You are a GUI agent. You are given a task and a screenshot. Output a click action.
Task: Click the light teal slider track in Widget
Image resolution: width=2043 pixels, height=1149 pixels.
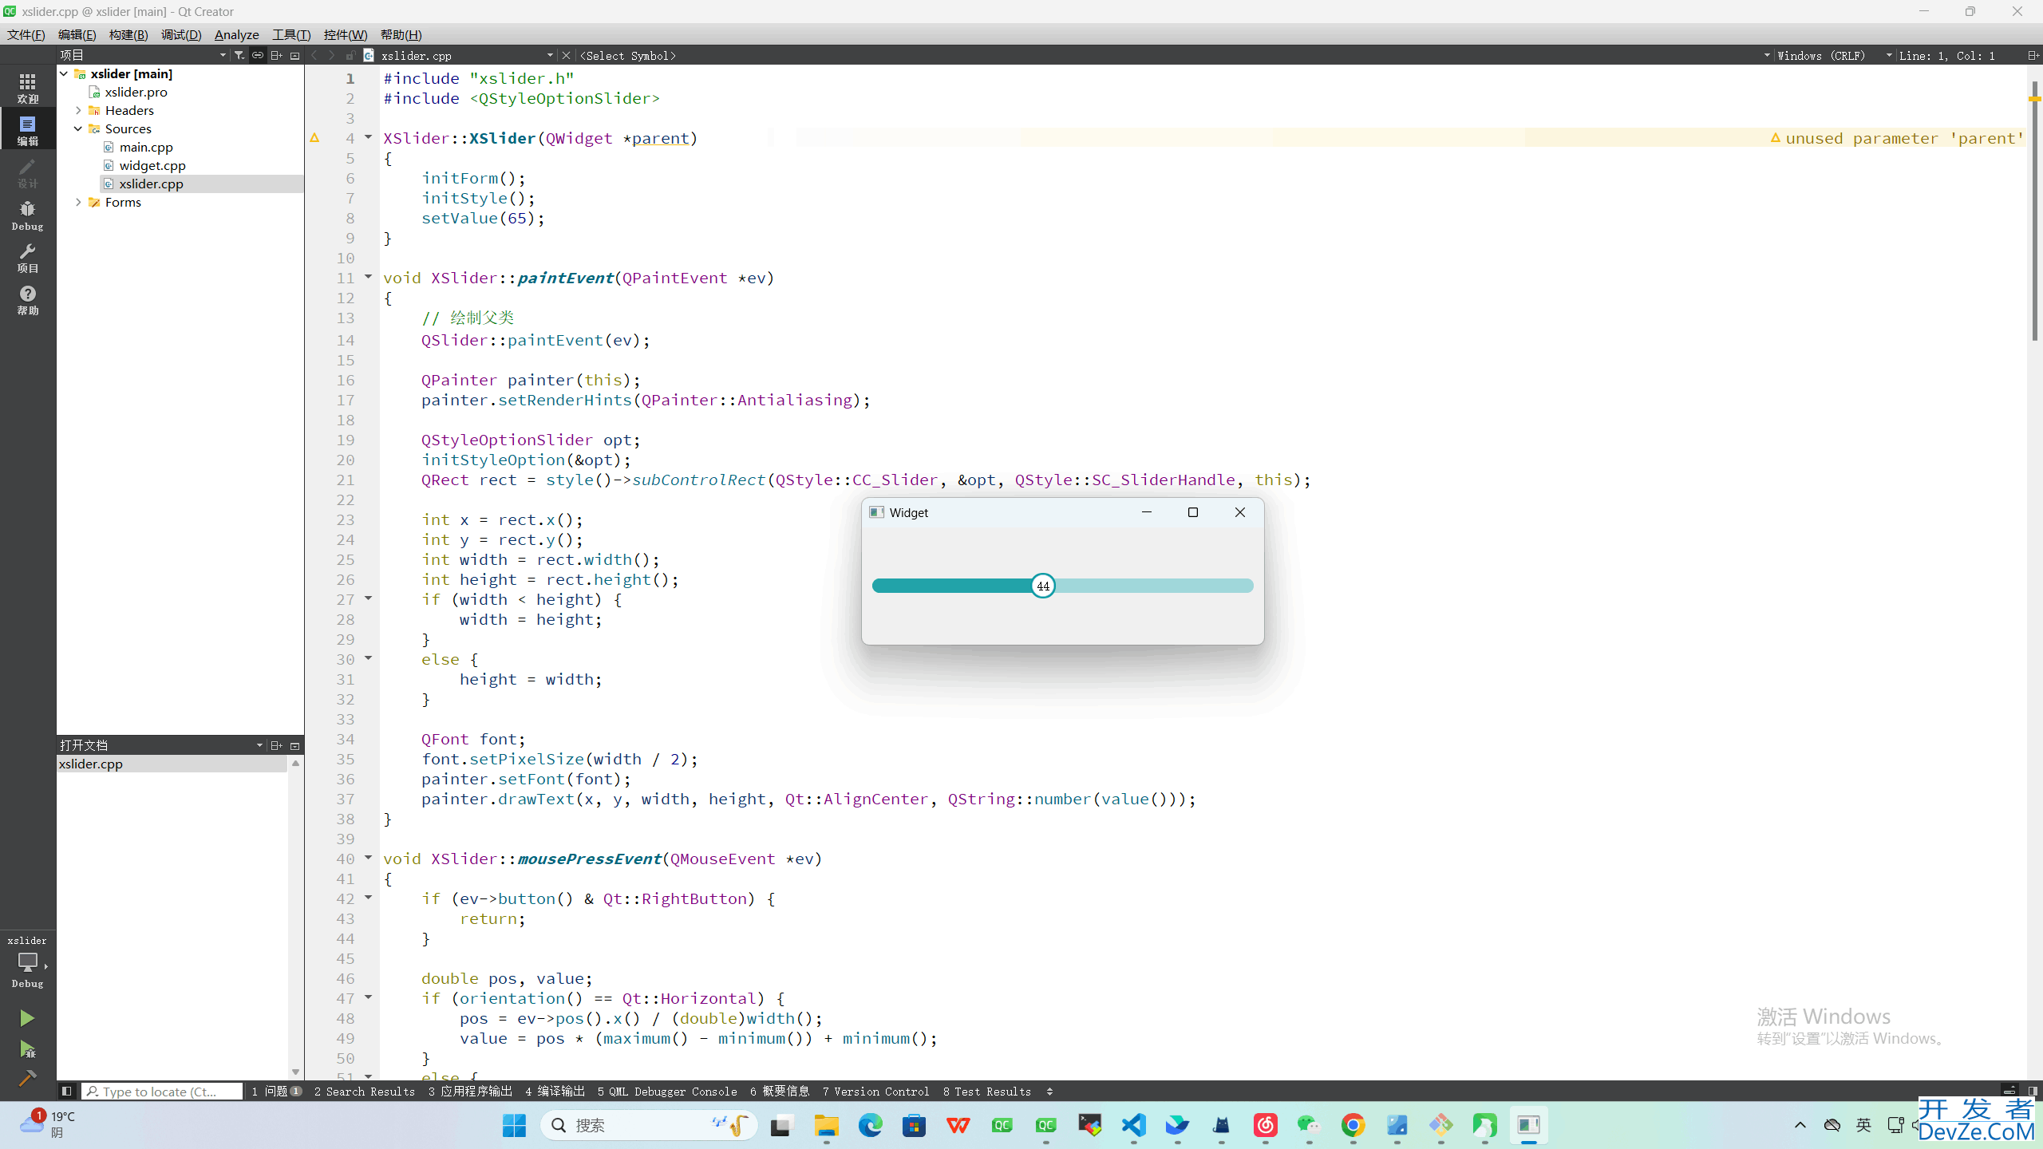click(x=1154, y=586)
